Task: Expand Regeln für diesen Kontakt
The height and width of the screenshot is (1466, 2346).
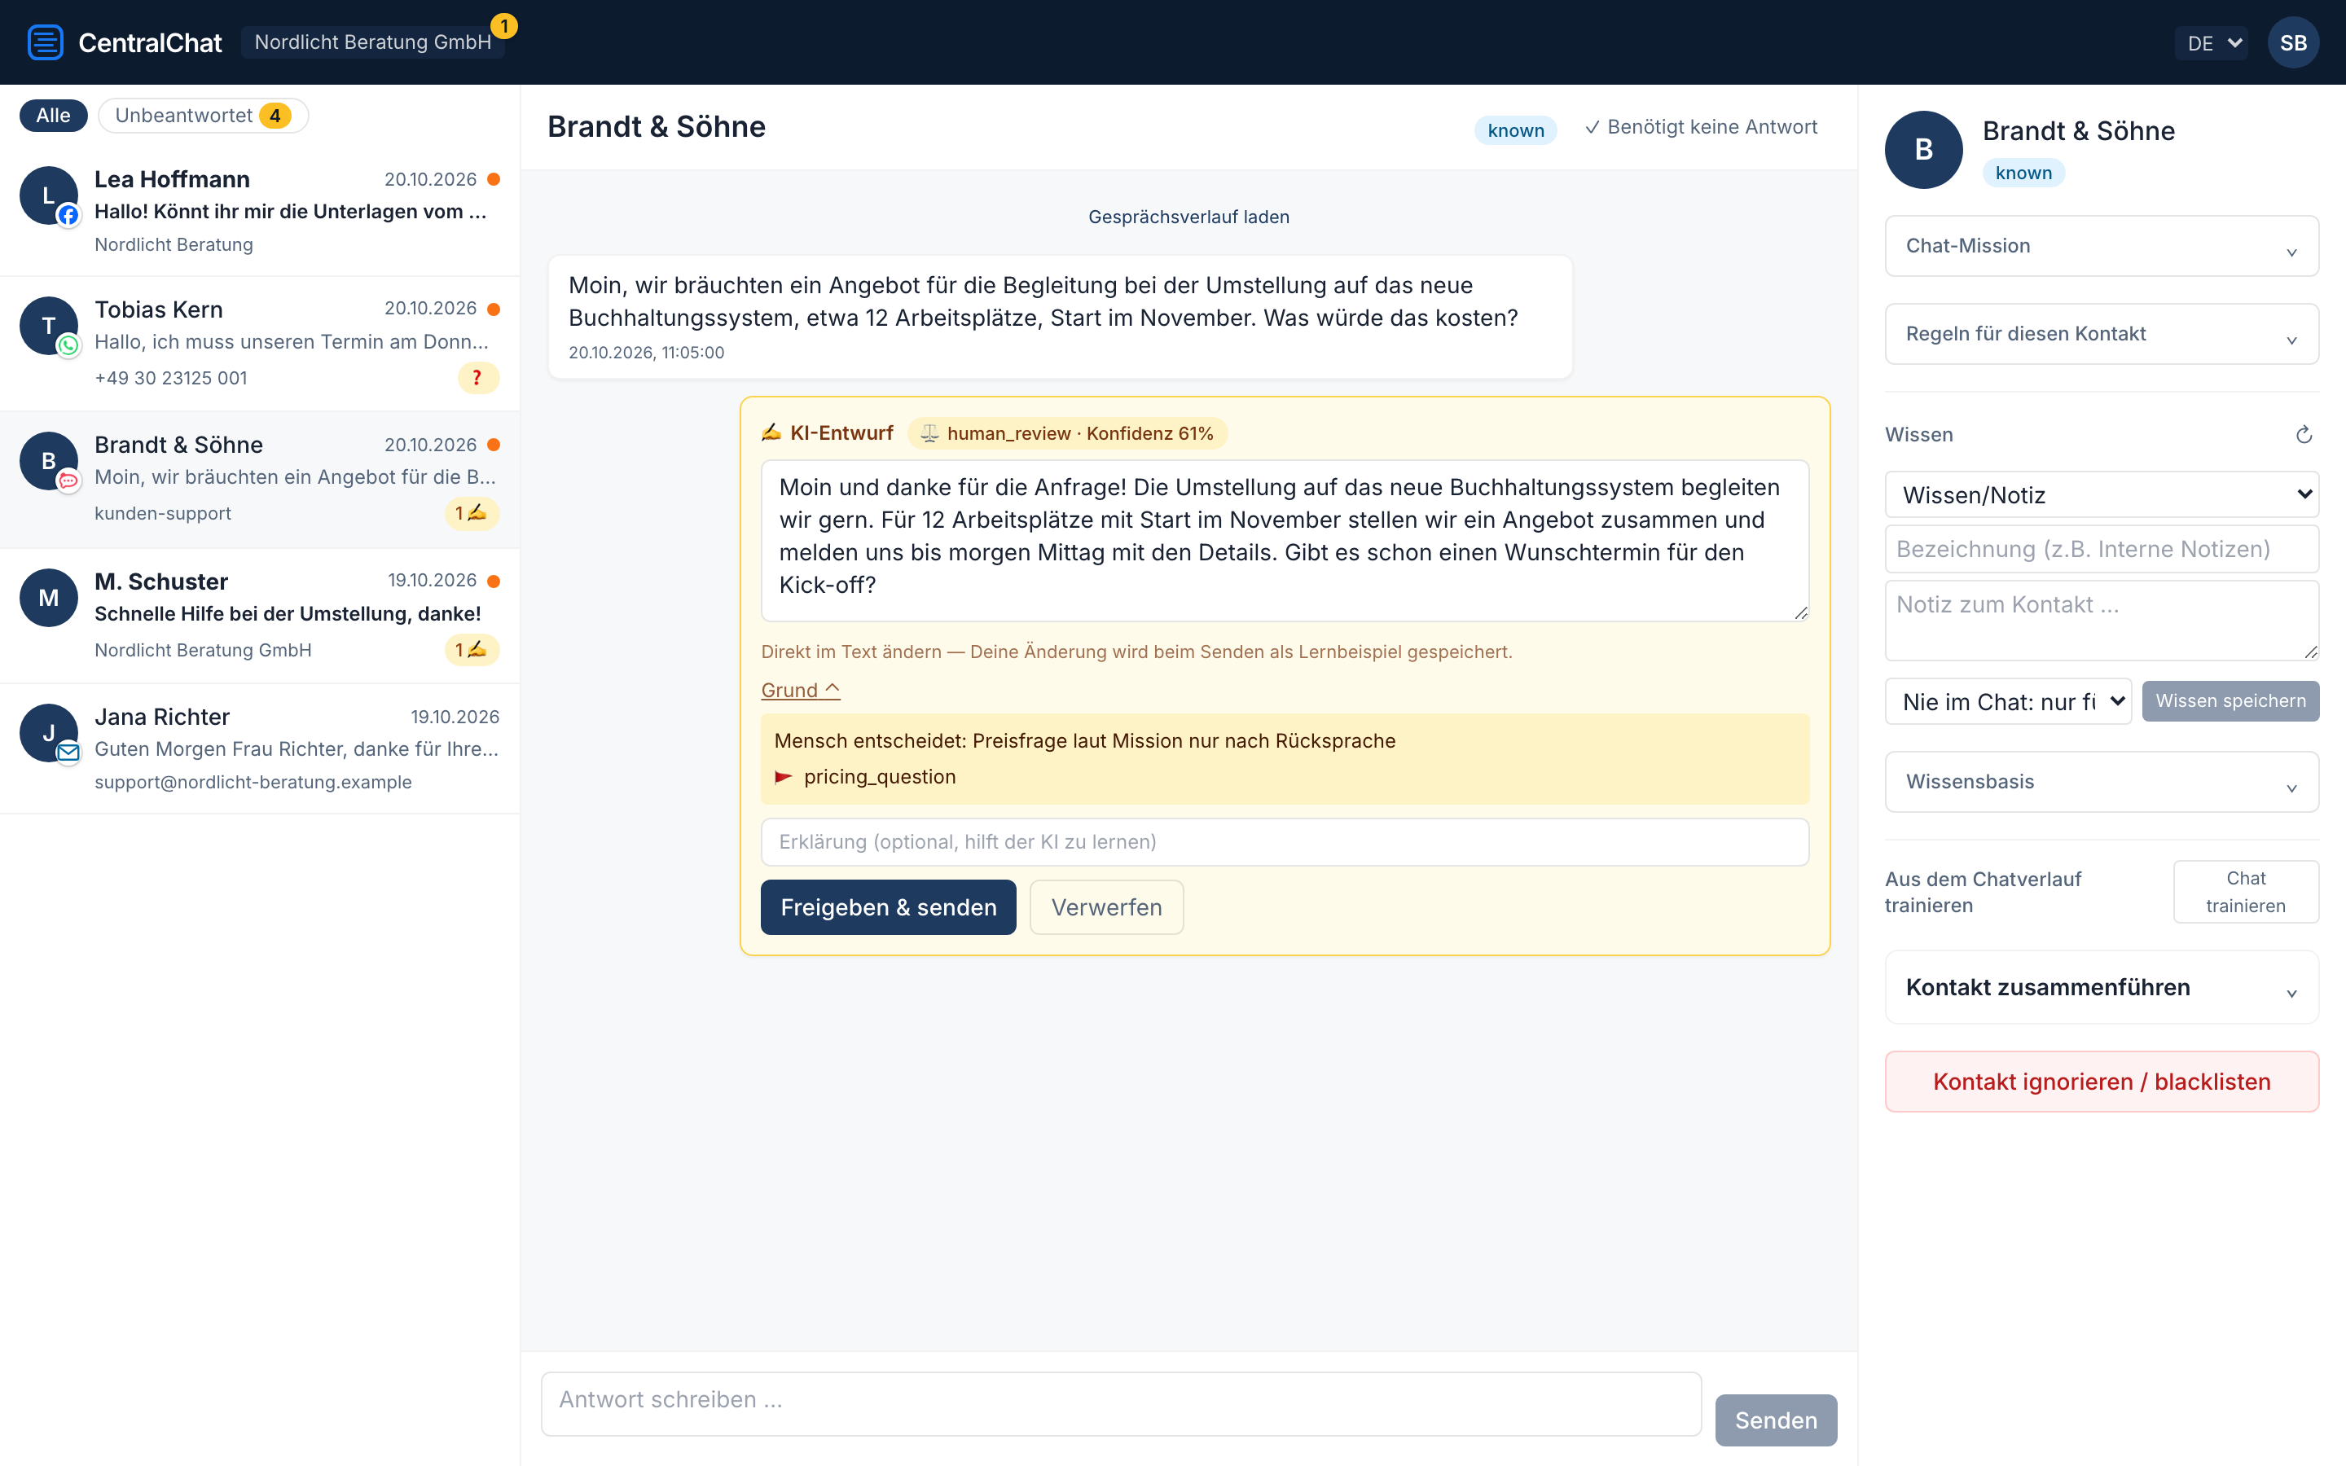Action: [2101, 334]
